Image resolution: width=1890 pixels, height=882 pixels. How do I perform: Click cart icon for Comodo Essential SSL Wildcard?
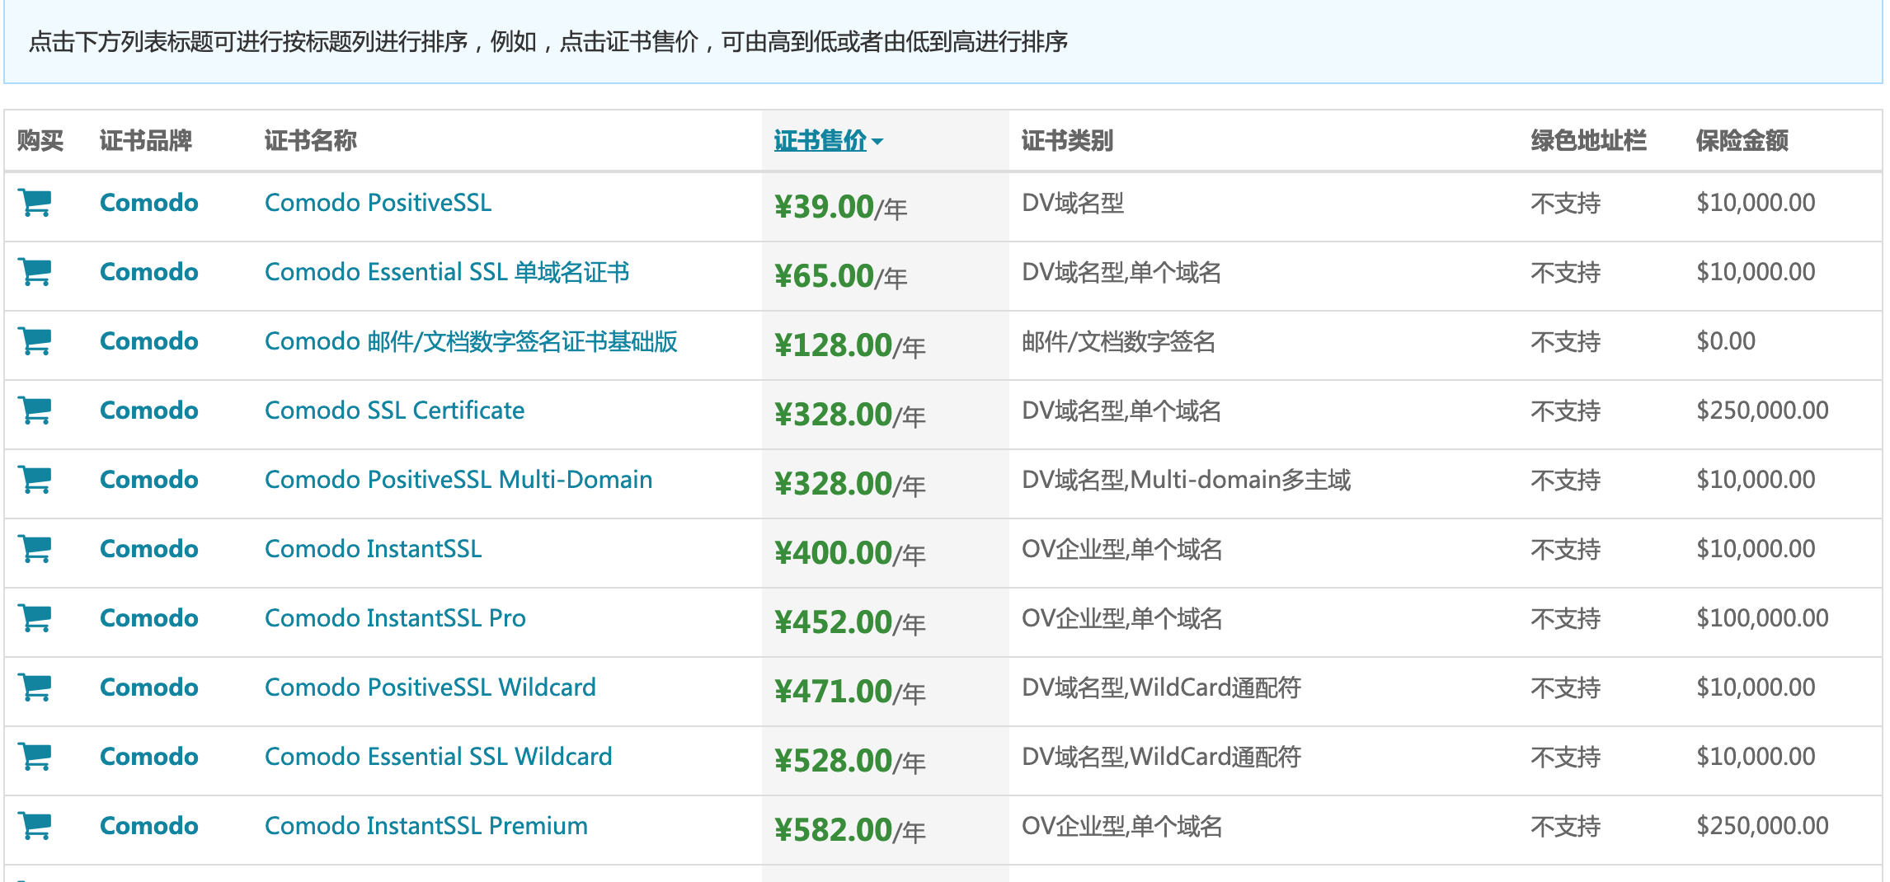pos(35,757)
